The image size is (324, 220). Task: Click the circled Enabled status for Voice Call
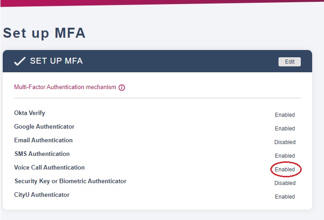[285, 170]
